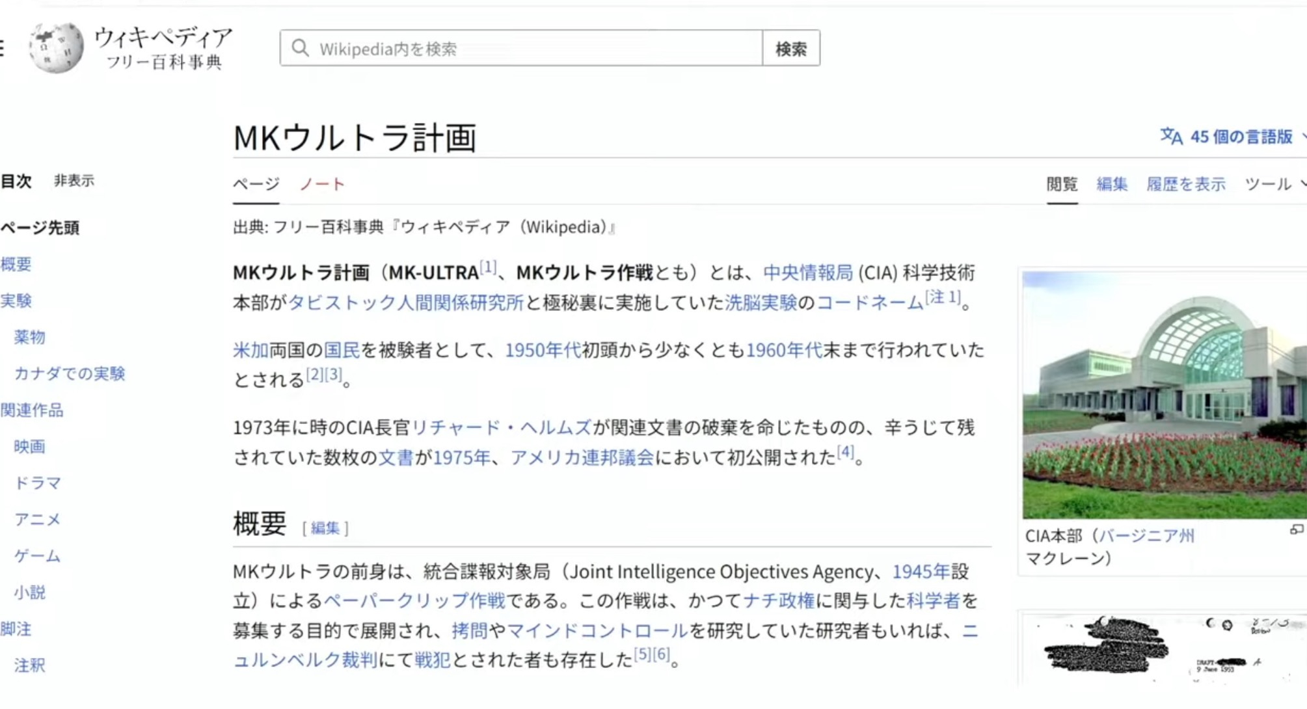Open the 国民 link
The image size is (1307, 709).
tap(342, 350)
